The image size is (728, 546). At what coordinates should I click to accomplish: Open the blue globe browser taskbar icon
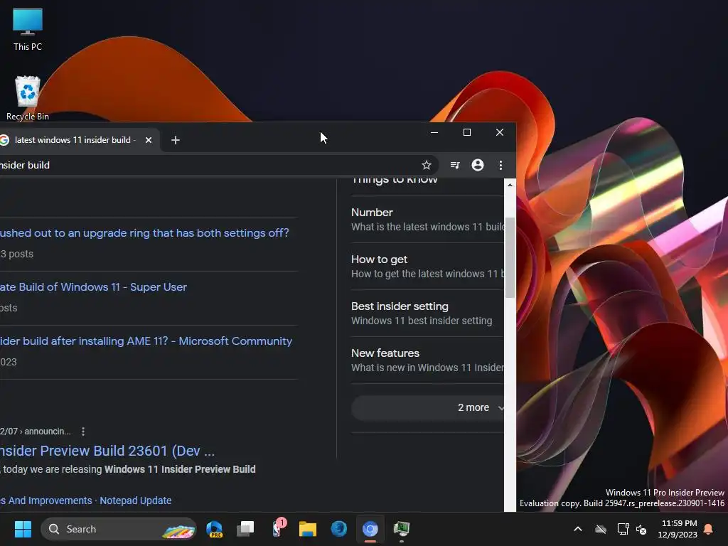point(339,529)
